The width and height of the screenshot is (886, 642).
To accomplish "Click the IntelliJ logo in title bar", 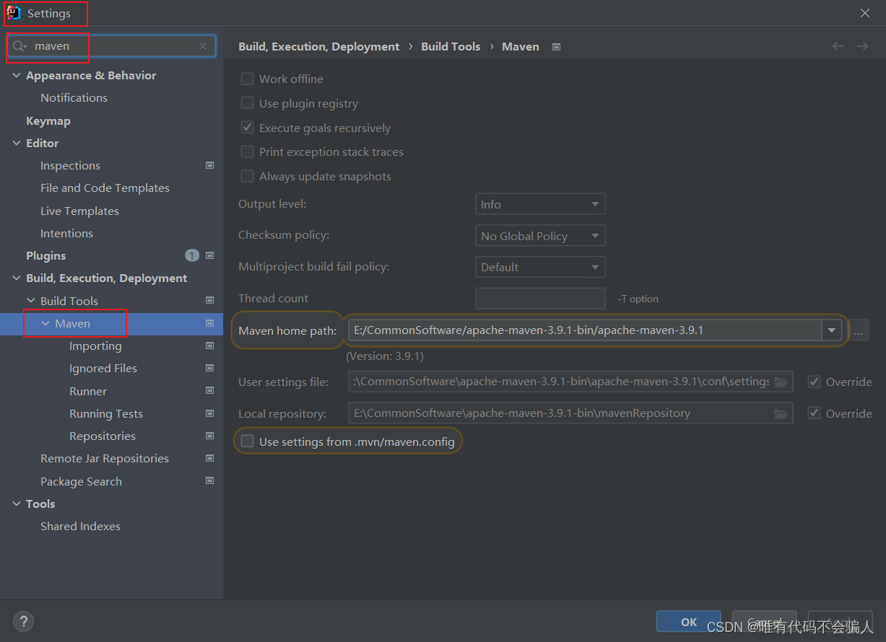I will pyautogui.click(x=14, y=13).
